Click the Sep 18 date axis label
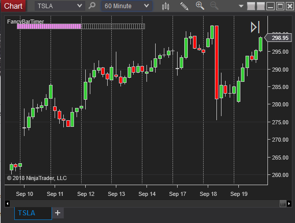The image size is (295, 223). (x=208, y=194)
